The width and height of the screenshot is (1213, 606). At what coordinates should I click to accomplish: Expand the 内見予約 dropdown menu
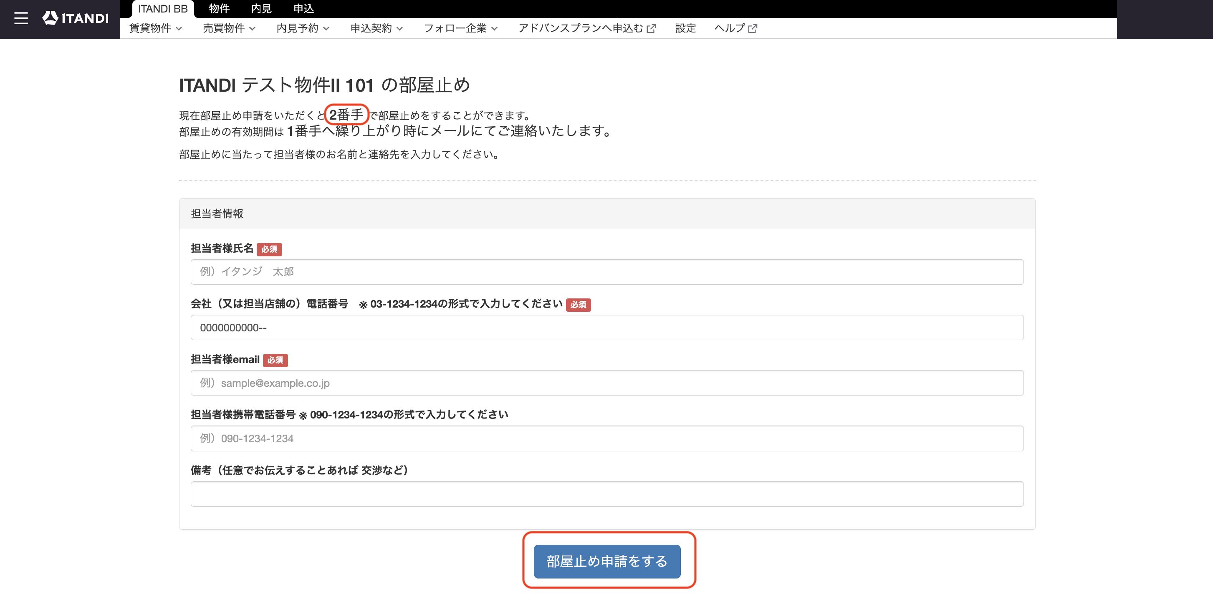[x=303, y=28]
